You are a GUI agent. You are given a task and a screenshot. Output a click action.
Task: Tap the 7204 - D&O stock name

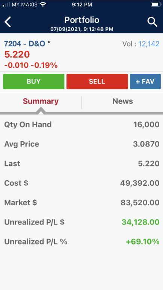tap(25, 44)
